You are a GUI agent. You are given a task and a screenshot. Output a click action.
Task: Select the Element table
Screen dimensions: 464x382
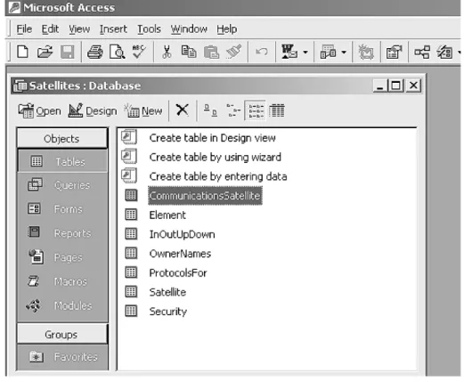(x=167, y=215)
